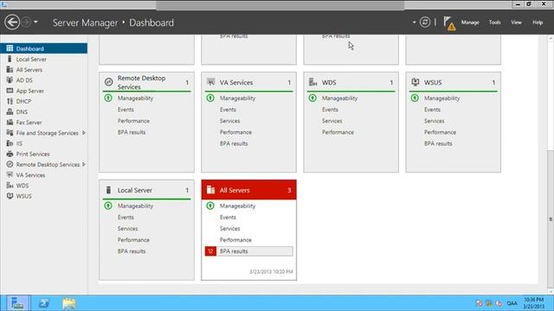554x311 pixels.
Task: Click the WSUS sidebar icon
Action: tap(10, 196)
